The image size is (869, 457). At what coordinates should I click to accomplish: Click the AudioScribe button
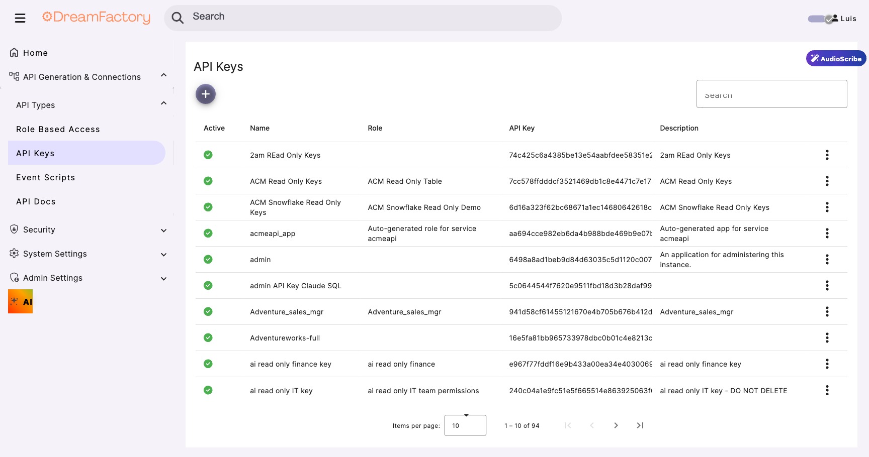click(836, 58)
